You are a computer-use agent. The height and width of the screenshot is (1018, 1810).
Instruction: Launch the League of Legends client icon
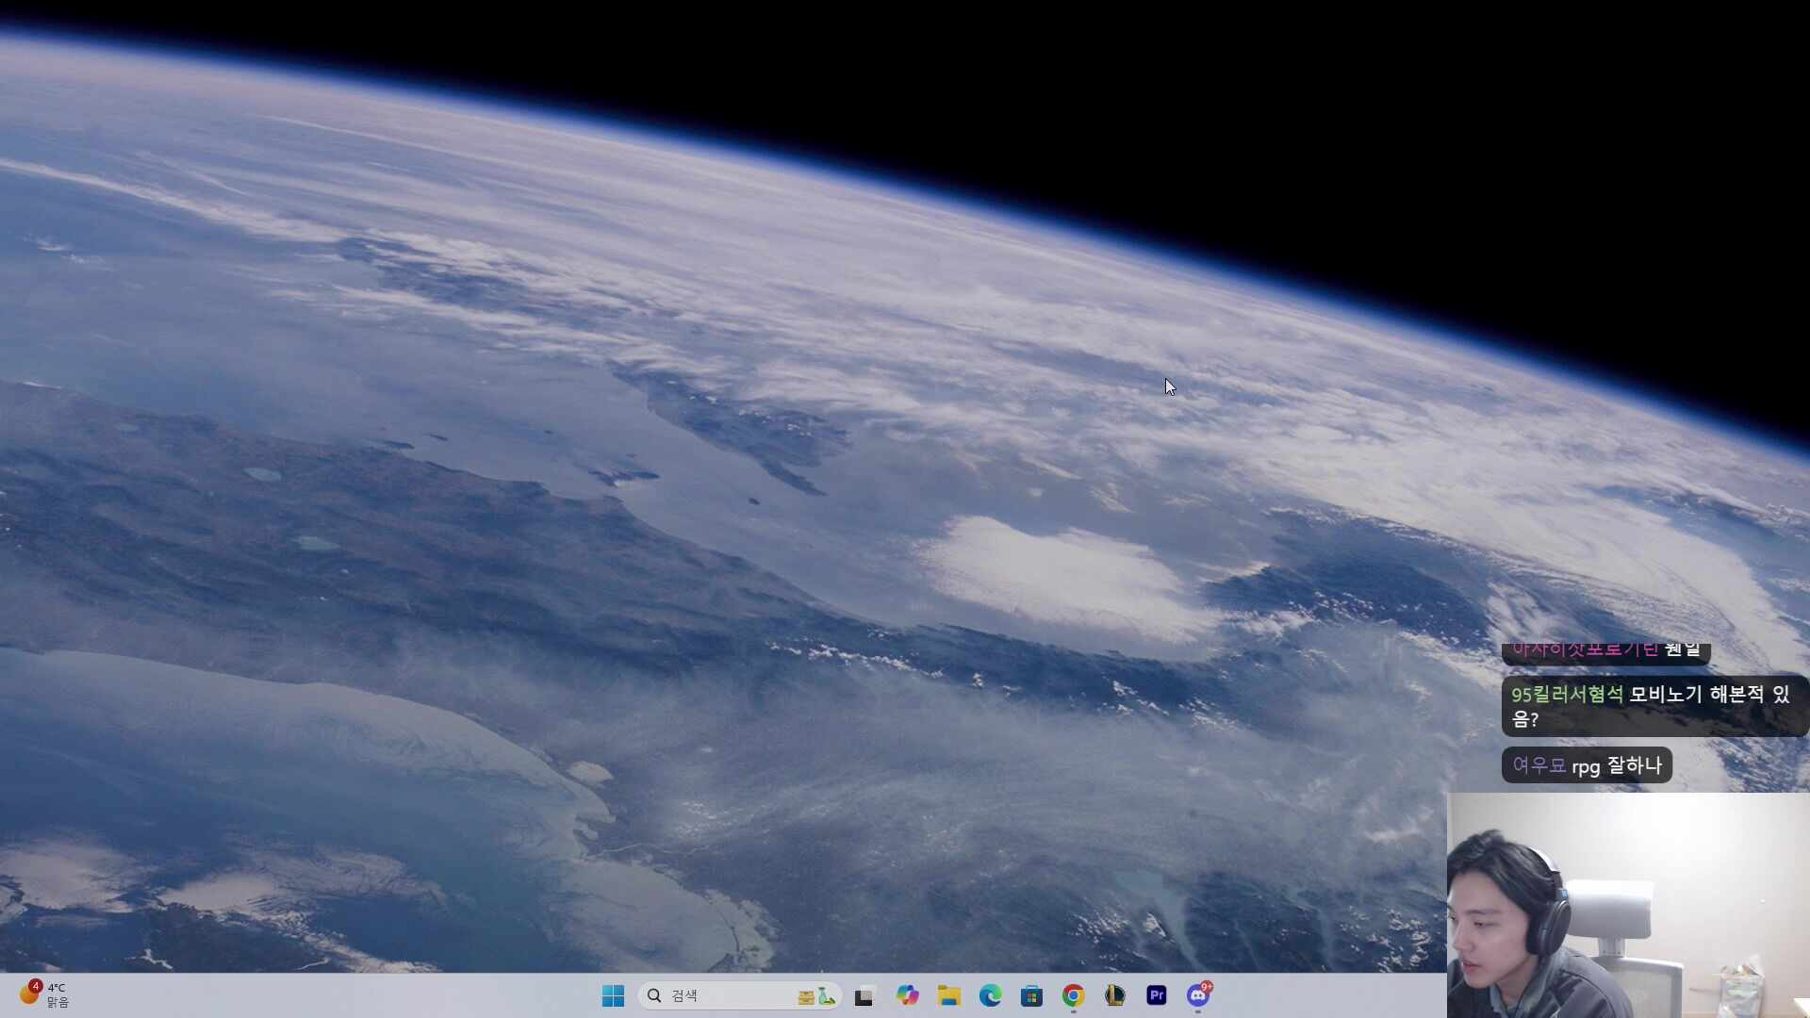point(1114,995)
